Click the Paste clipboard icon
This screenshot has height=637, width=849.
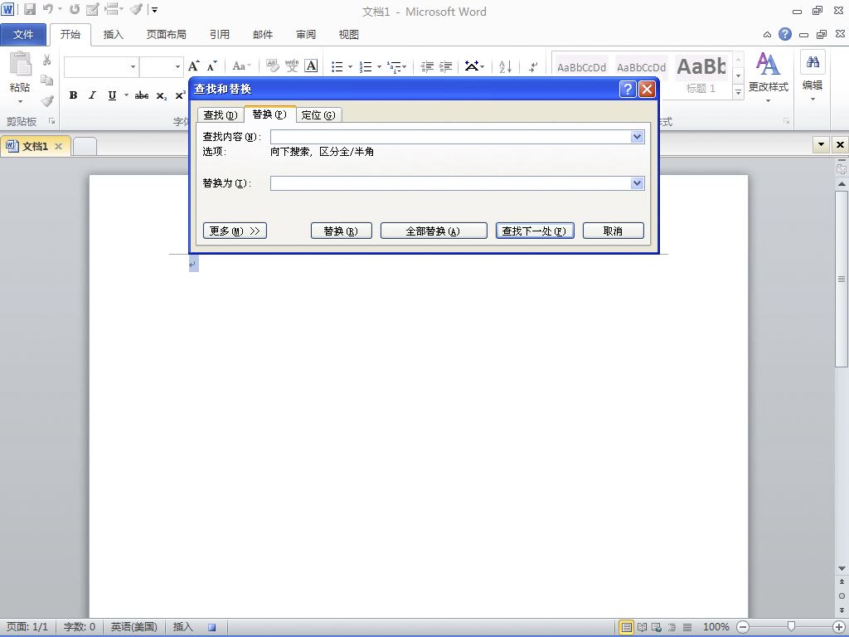21,65
